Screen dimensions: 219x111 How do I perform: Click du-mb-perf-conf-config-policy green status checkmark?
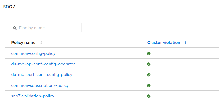149,75
